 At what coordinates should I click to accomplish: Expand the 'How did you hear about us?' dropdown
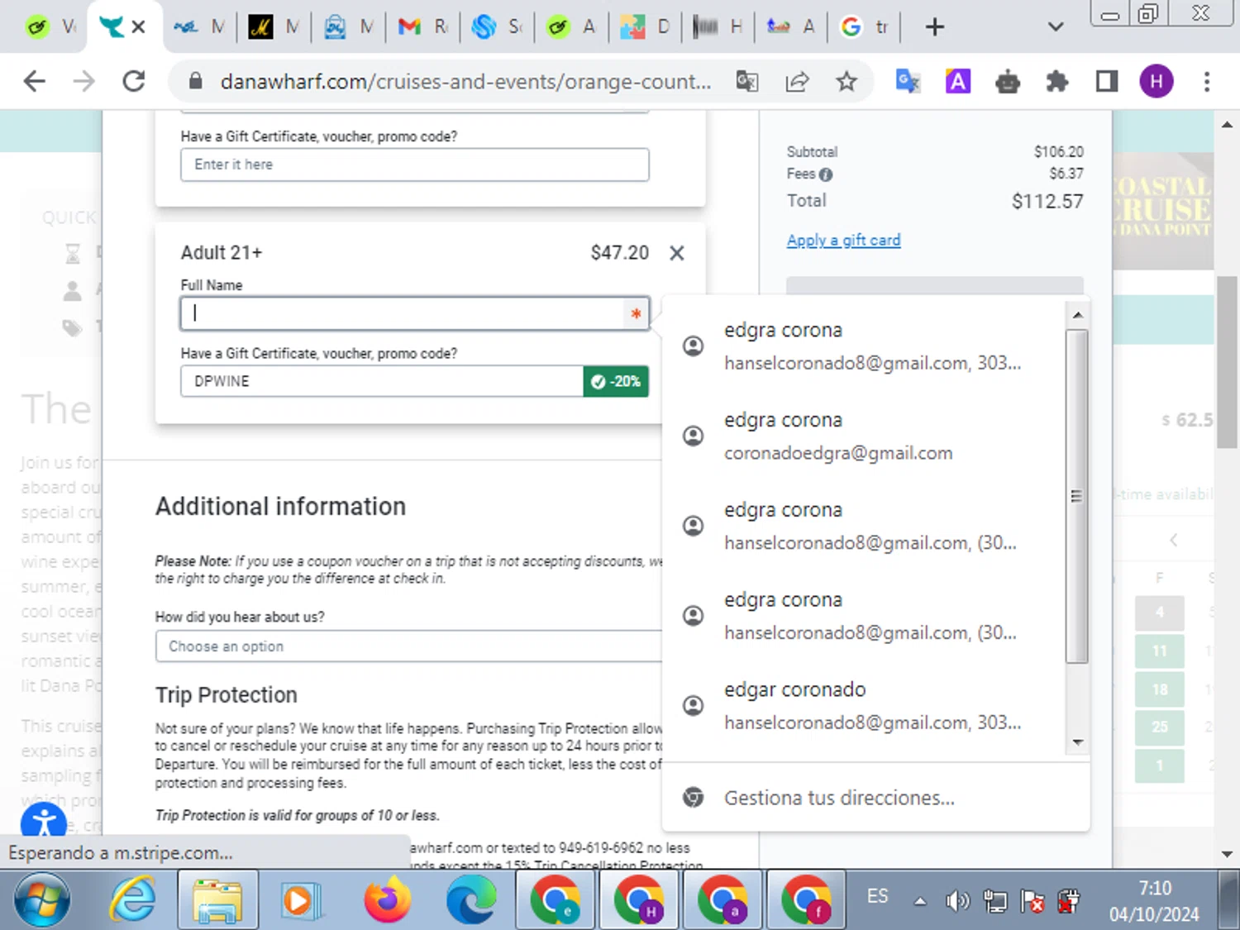click(409, 646)
